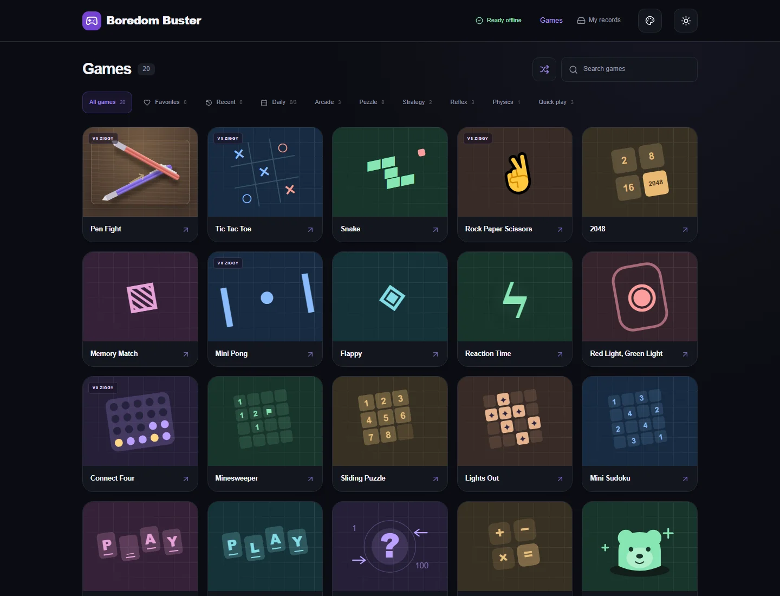
Task: Click the Flappy launch arrow icon
Action: (x=435, y=354)
